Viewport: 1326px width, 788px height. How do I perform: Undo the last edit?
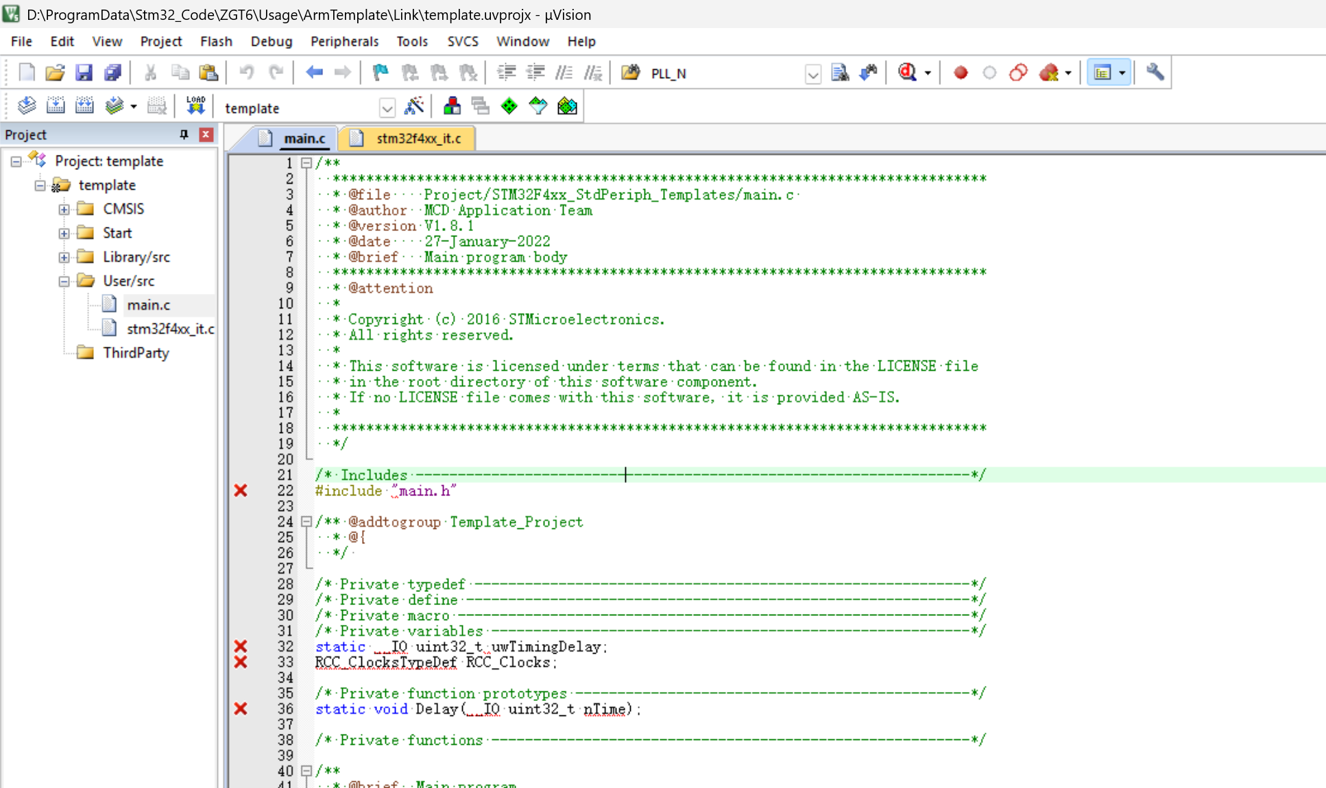click(247, 73)
